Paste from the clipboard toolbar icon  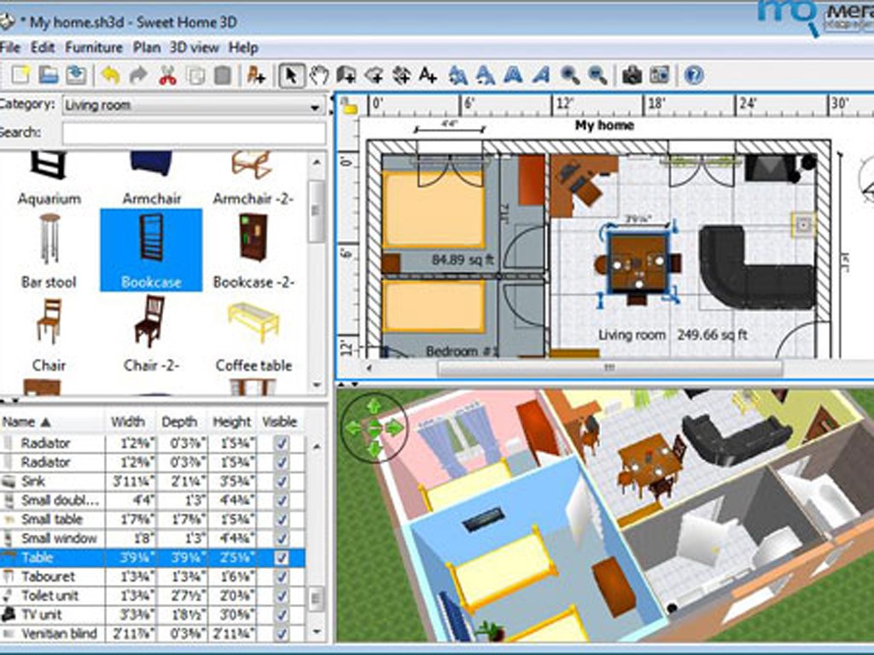[x=223, y=75]
